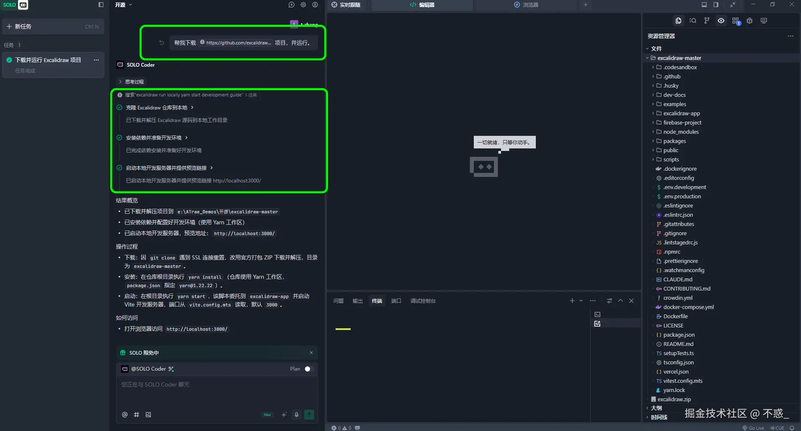Click the collapse/shrink arrows icon in title bar

pyautogui.click(x=733, y=5)
